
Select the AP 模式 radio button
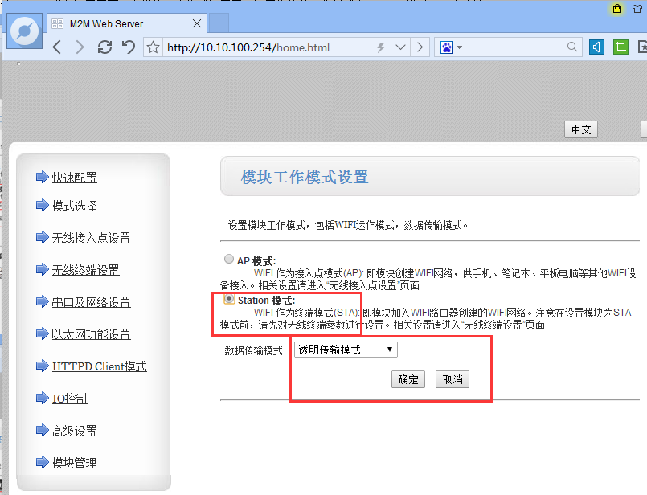pyautogui.click(x=229, y=260)
